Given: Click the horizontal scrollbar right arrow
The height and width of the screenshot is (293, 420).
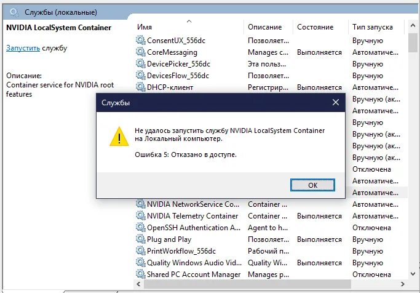Looking at the screenshot, I should (402, 284).
